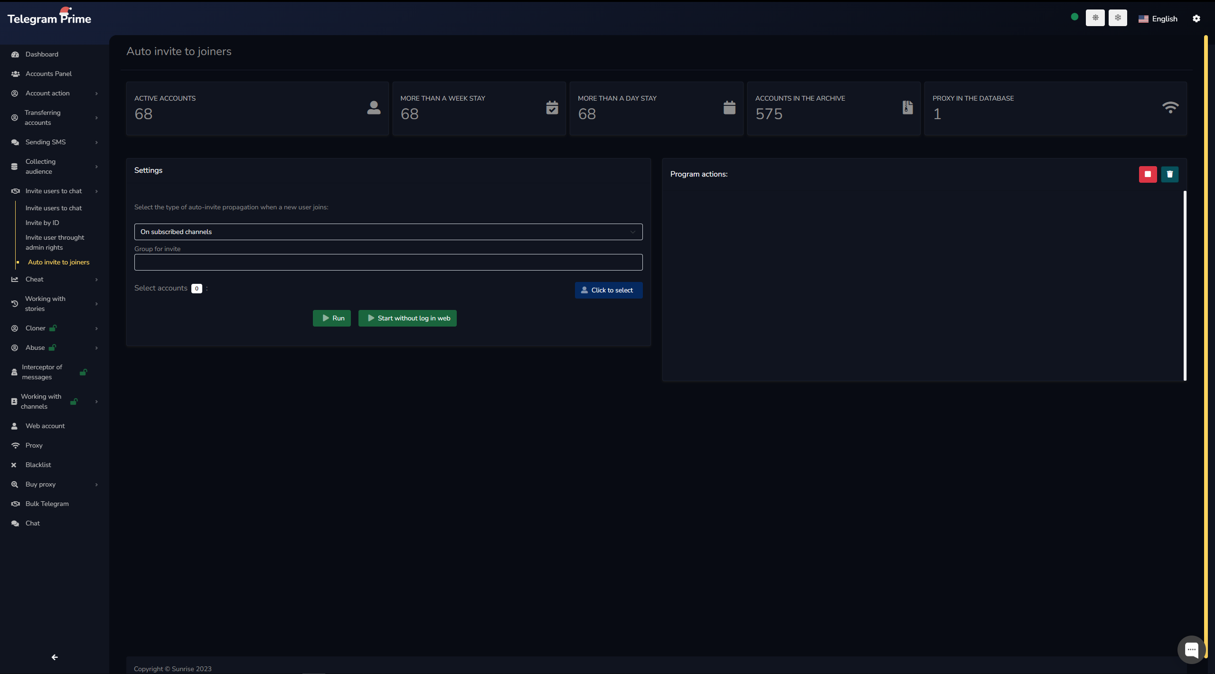This screenshot has height=674, width=1215.
Task: Toggle the snowflake effect button
Action: click(x=1118, y=18)
